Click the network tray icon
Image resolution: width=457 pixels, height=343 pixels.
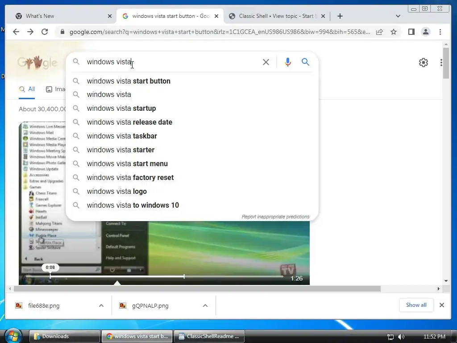390,337
